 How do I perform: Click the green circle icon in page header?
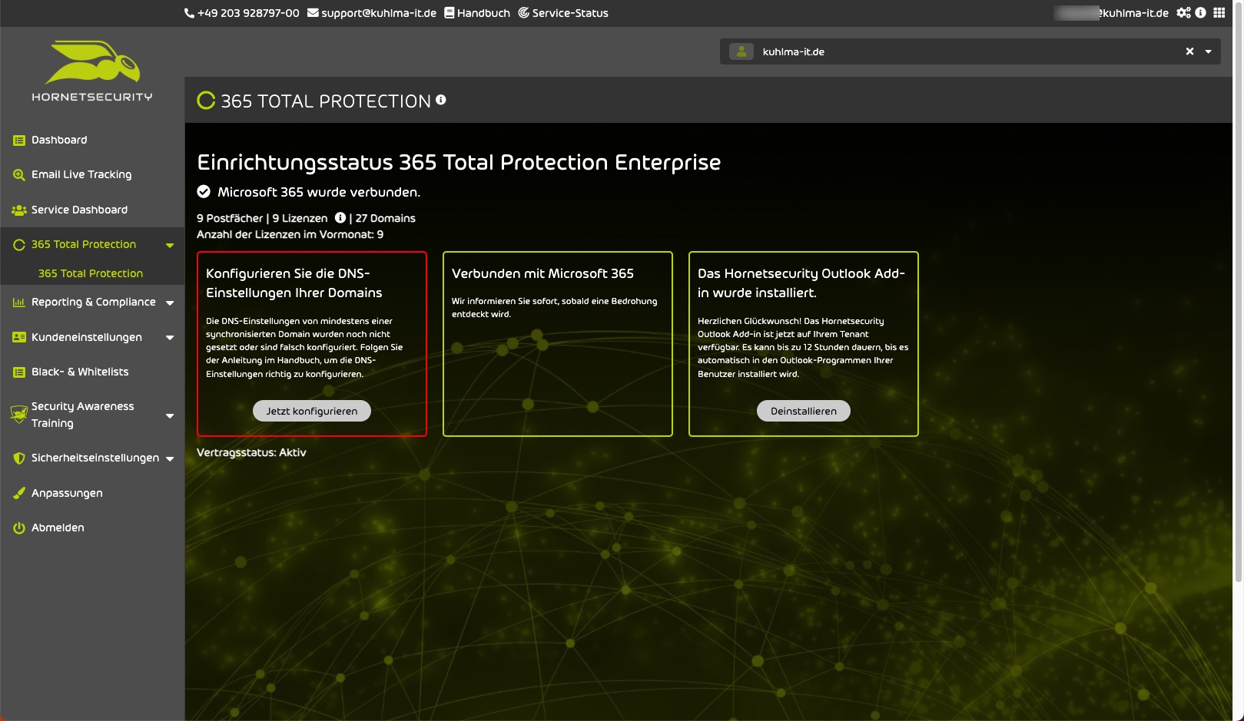pos(206,101)
